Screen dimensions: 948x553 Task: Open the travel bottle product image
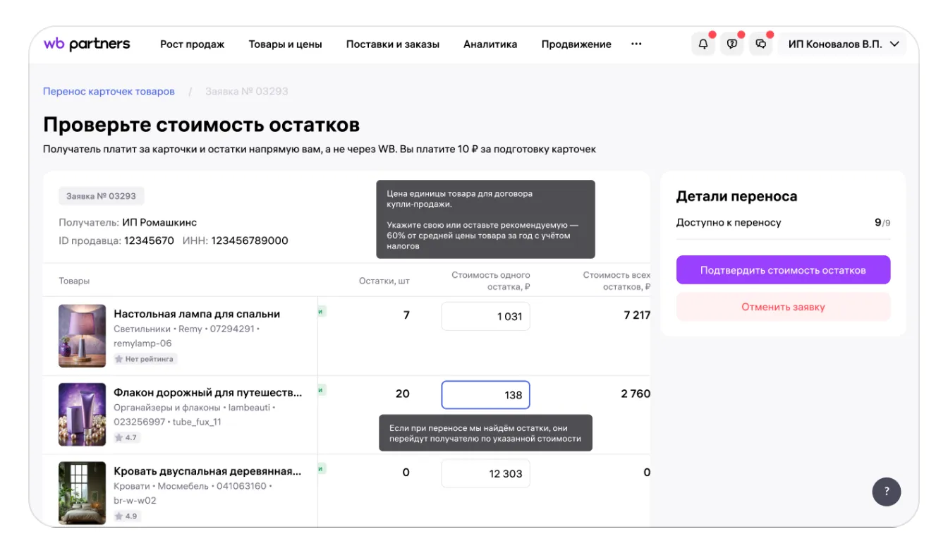point(83,414)
